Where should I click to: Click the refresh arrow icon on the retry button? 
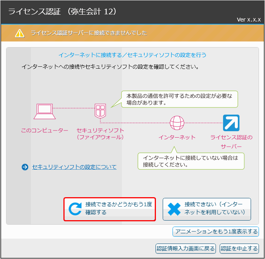coord(75,209)
